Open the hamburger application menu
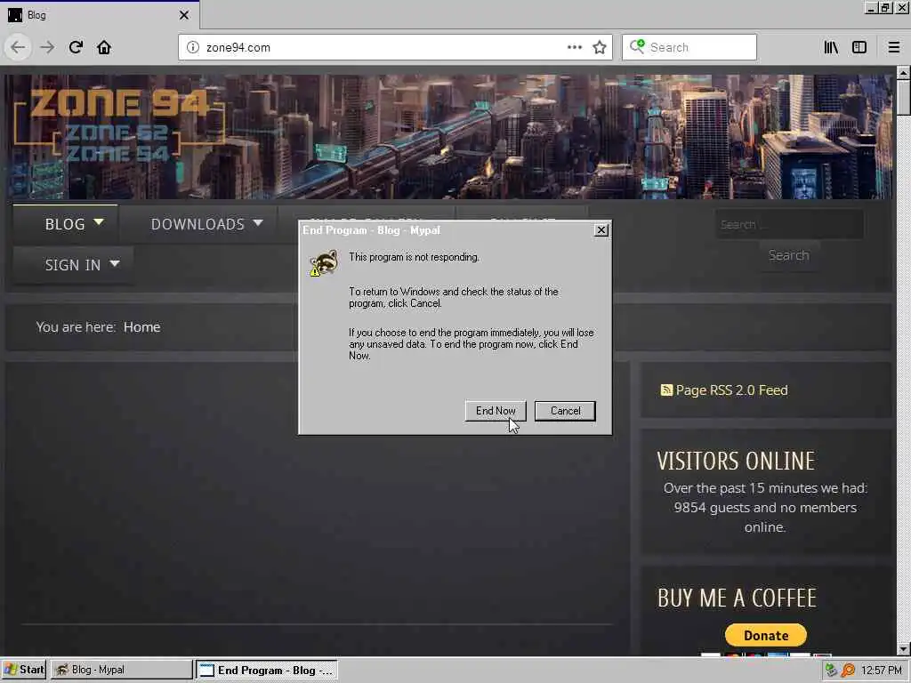Viewport: 911px width, 683px height. point(893,47)
